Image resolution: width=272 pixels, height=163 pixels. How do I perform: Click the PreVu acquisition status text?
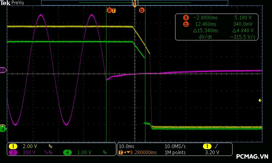pyautogui.click(x=18, y=3)
